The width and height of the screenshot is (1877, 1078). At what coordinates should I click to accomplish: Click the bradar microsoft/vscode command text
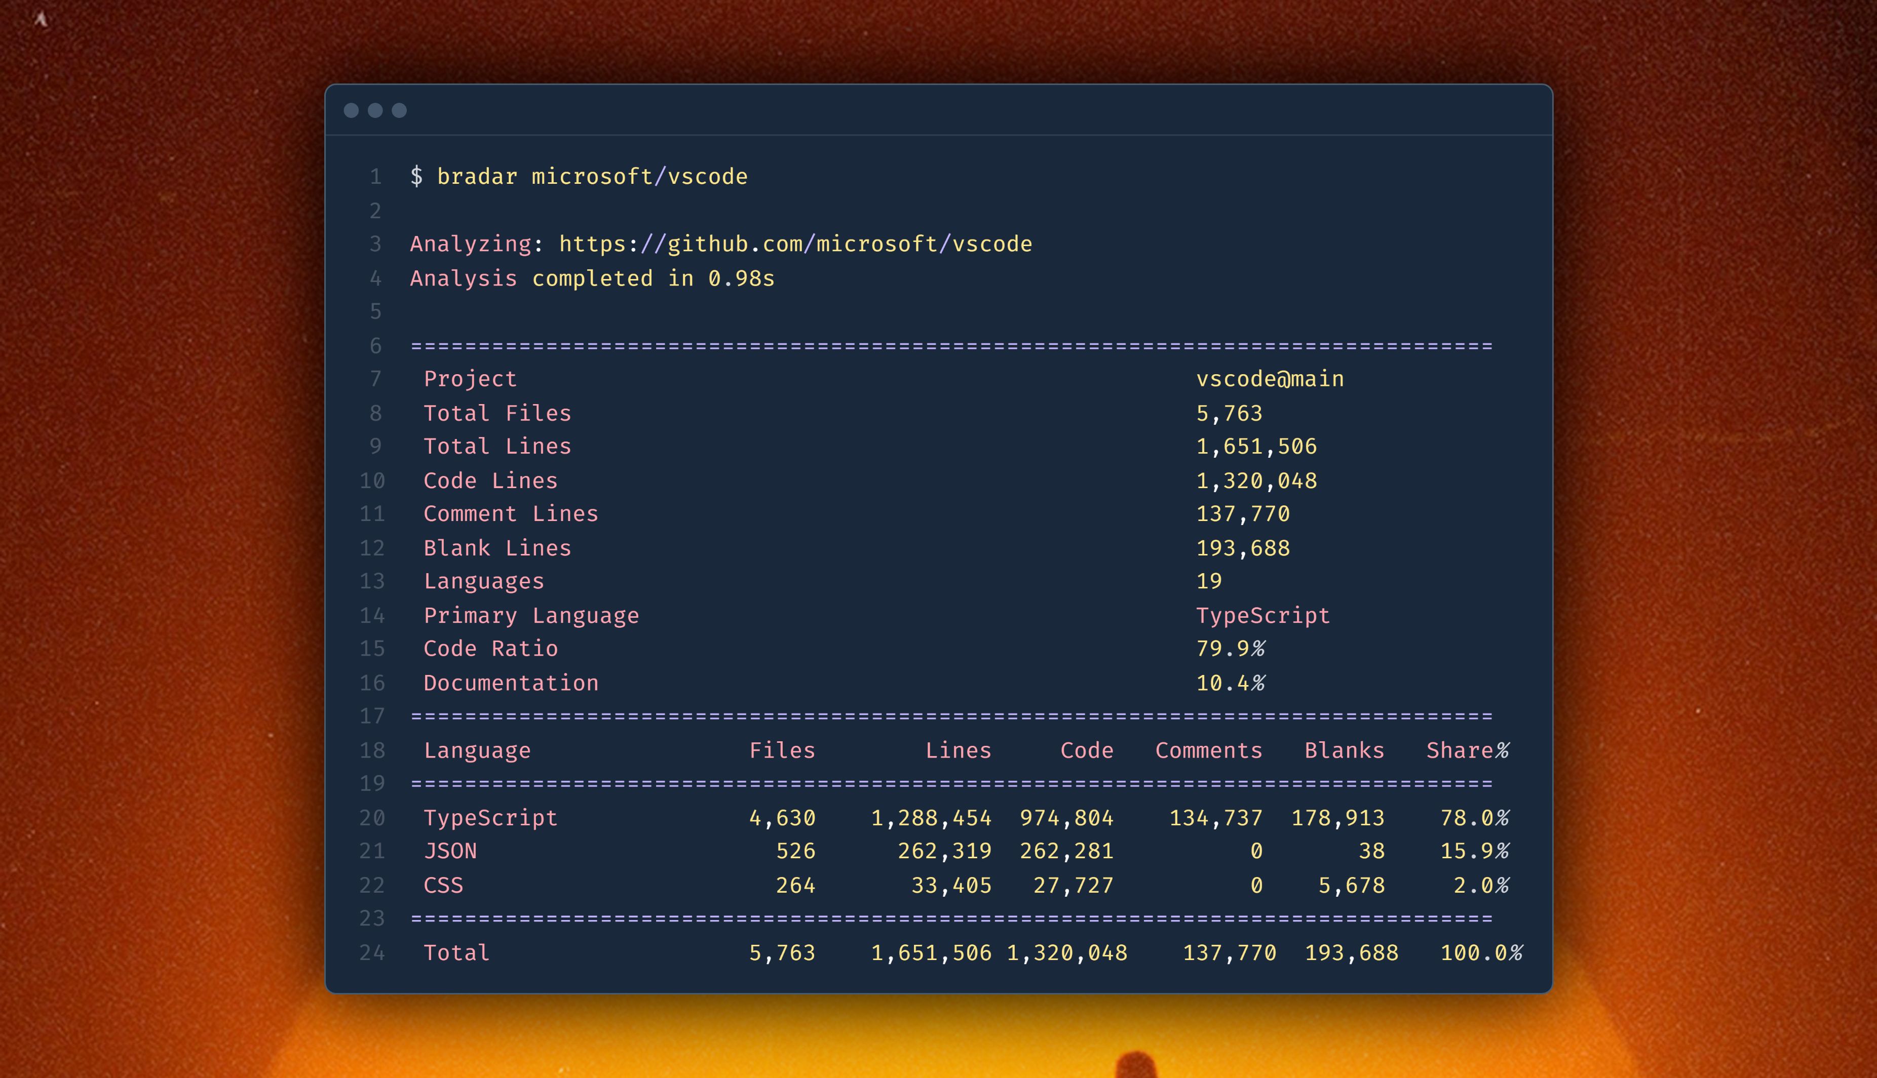[592, 176]
